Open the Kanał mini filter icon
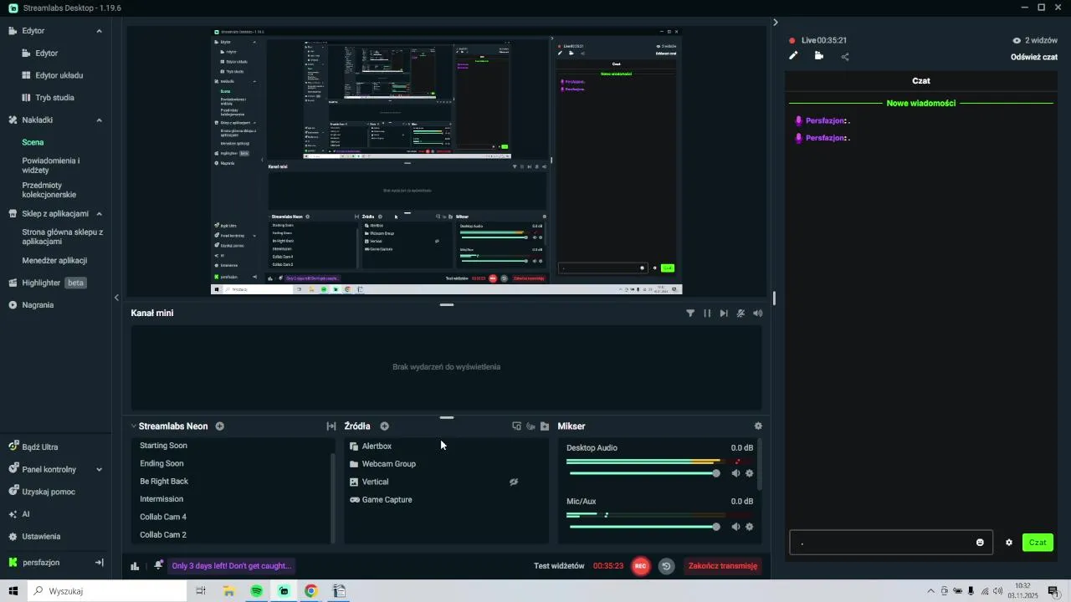Image resolution: width=1071 pixels, height=602 pixels. 690,314
